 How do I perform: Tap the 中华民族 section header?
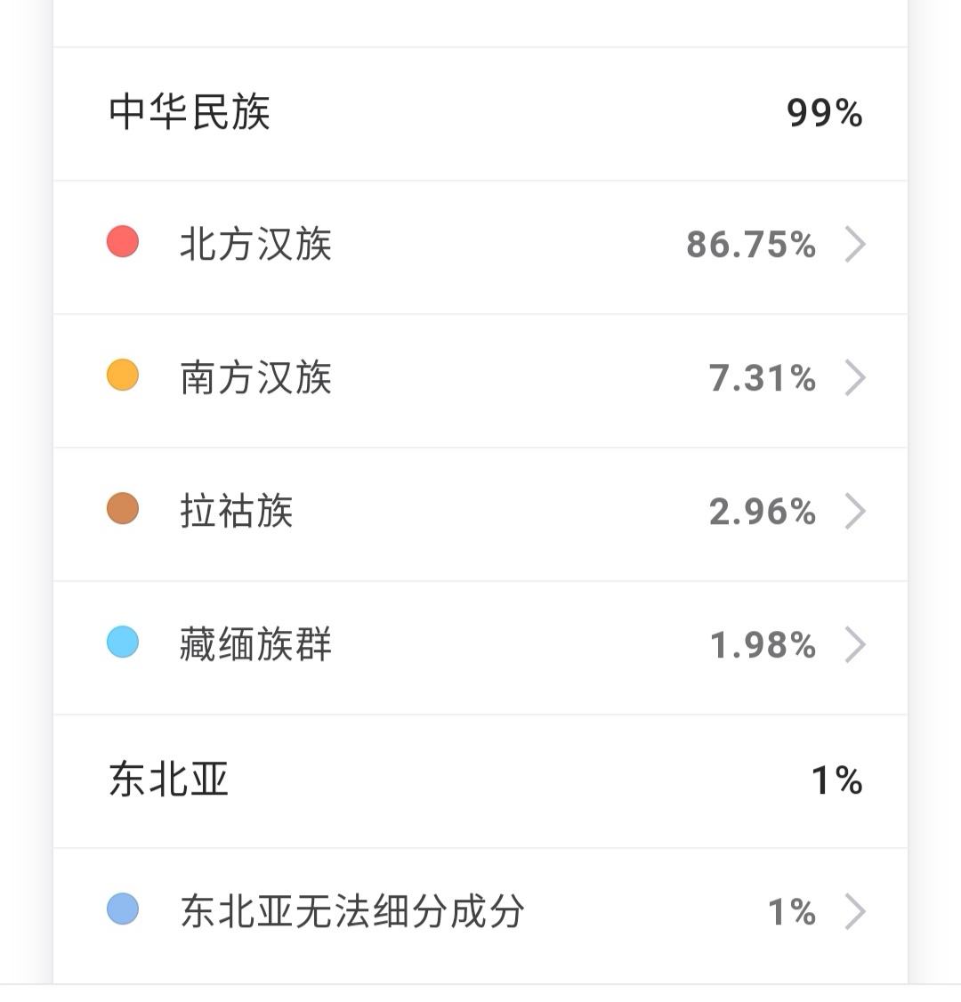pos(480,114)
